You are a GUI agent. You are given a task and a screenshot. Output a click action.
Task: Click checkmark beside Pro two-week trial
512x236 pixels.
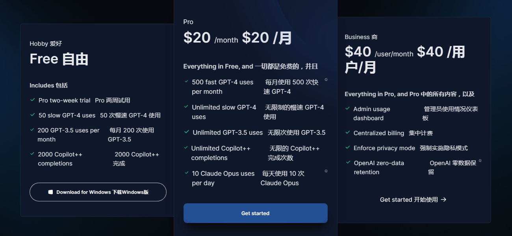tap(33, 100)
